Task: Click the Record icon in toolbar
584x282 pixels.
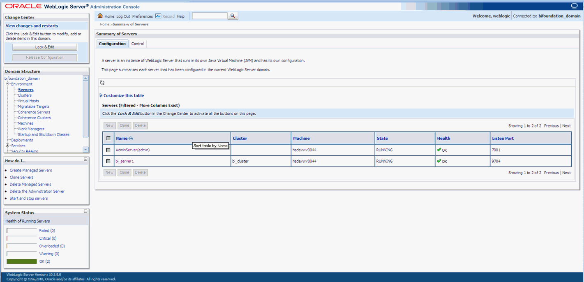Action: click(x=158, y=16)
